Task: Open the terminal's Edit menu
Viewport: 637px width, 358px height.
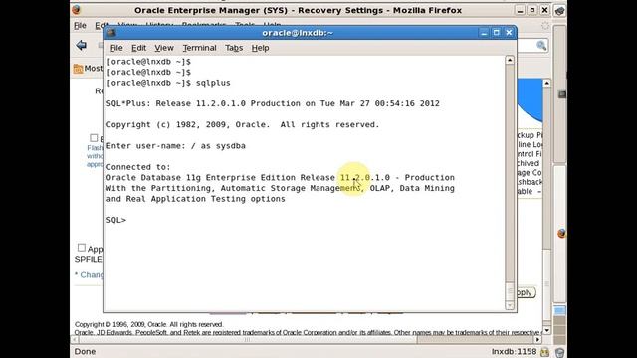Action: click(138, 48)
